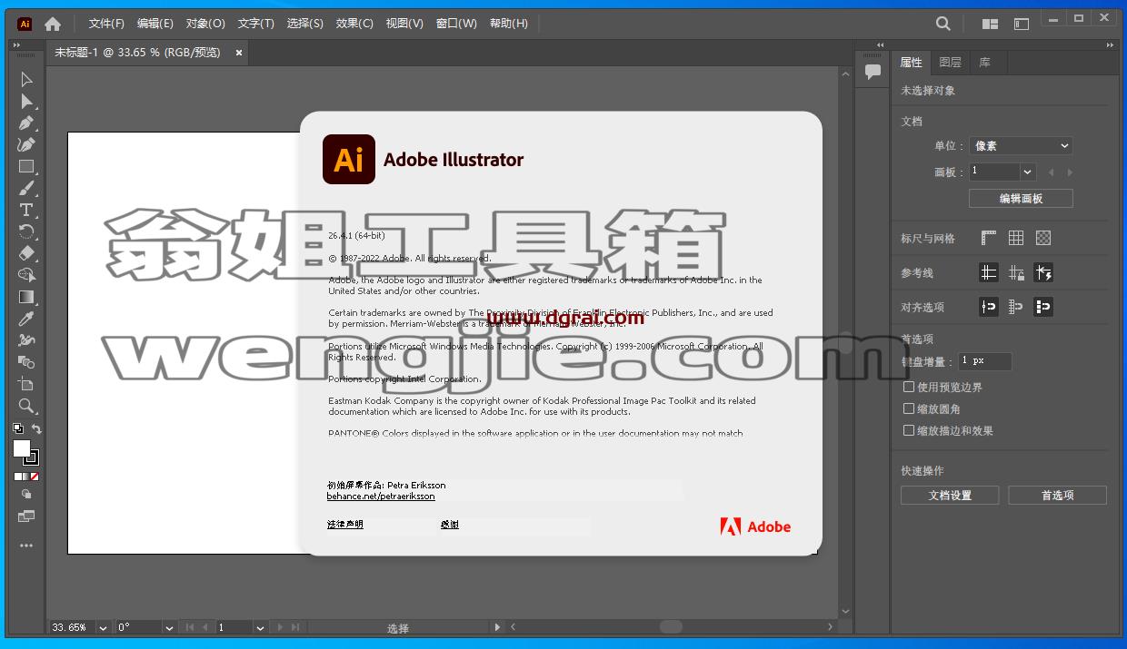The width and height of the screenshot is (1127, 649).
Task: Open the 画板 number dropdown
Action: tap(1028, 172)
